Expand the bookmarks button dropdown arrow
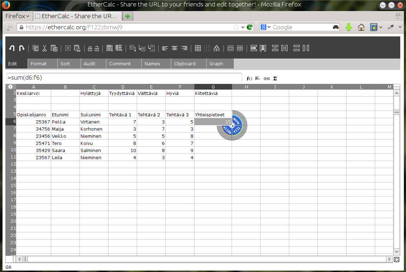The image size is (406, 272). pyautogui.click(x=381, y=27)
